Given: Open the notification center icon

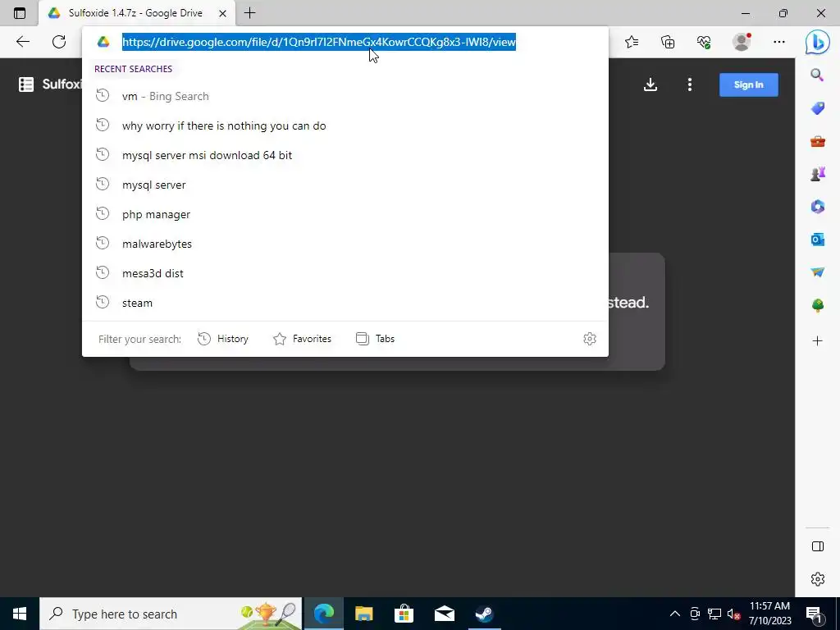Looking at the screenshot, I should [x=813, y=614].
